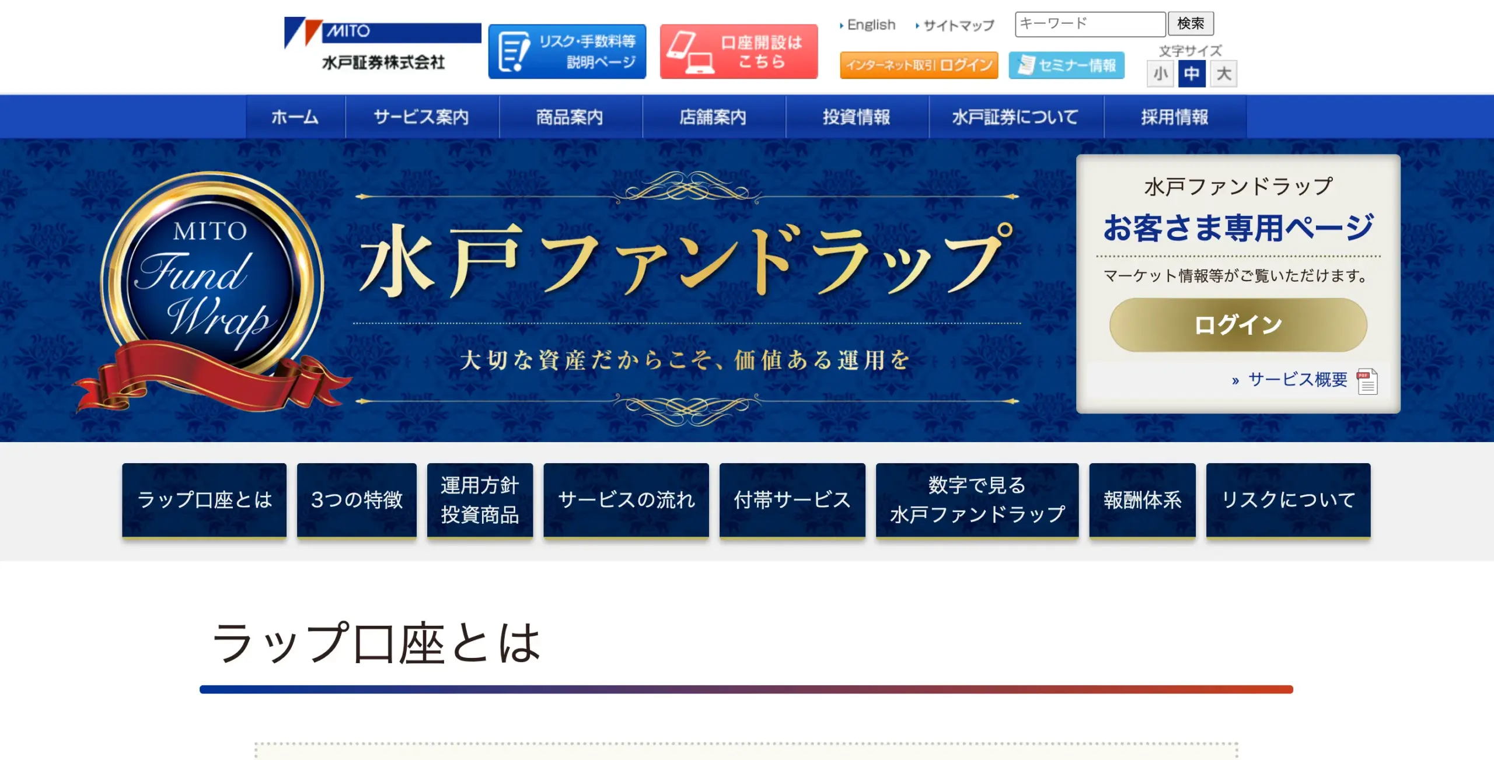Click the search button (検索)

pyautogui.click(x=1191, y=23)
